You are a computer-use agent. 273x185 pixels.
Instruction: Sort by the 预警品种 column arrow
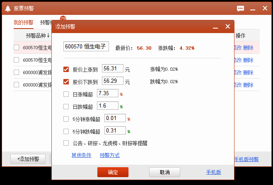[x=48, y=36]
